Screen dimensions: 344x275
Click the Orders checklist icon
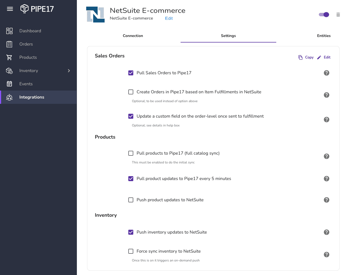click(x=9, y=44)
